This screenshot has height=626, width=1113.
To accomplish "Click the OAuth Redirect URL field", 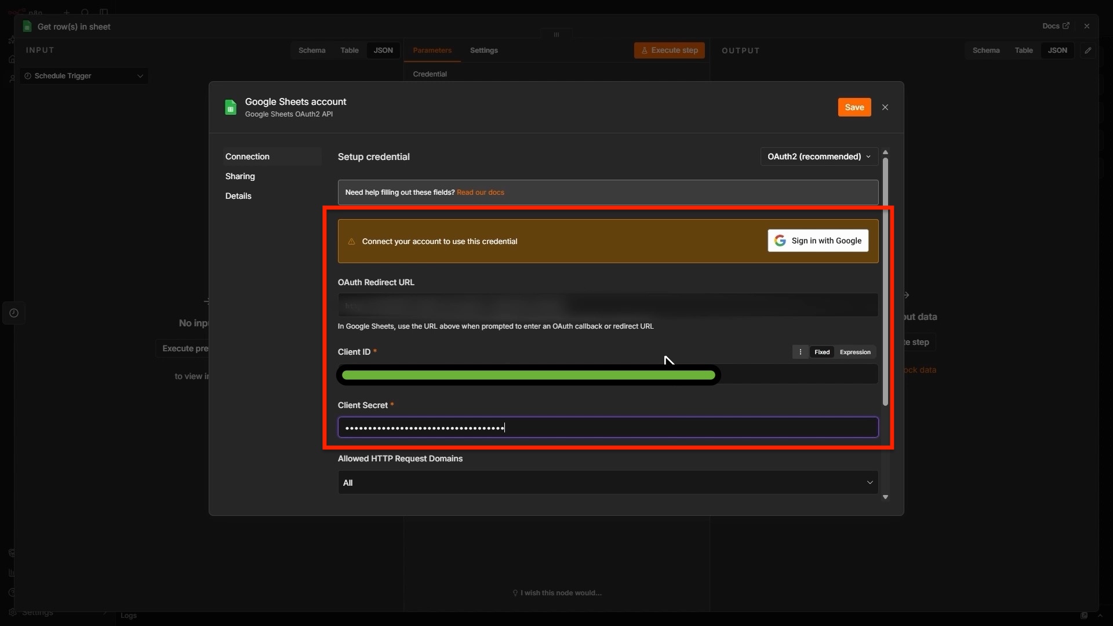I will pyautogui.click(x=608, y=305).
